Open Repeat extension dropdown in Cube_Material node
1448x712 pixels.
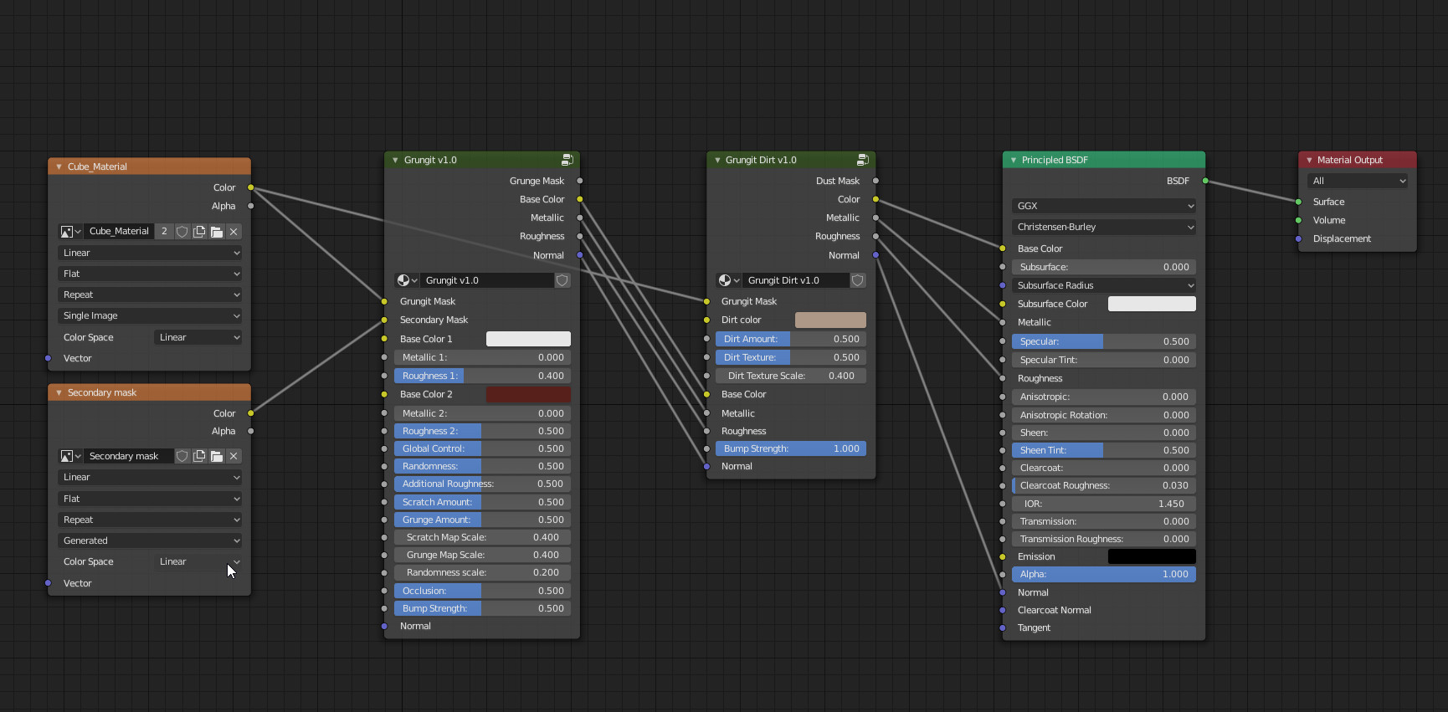coord(150,295)
